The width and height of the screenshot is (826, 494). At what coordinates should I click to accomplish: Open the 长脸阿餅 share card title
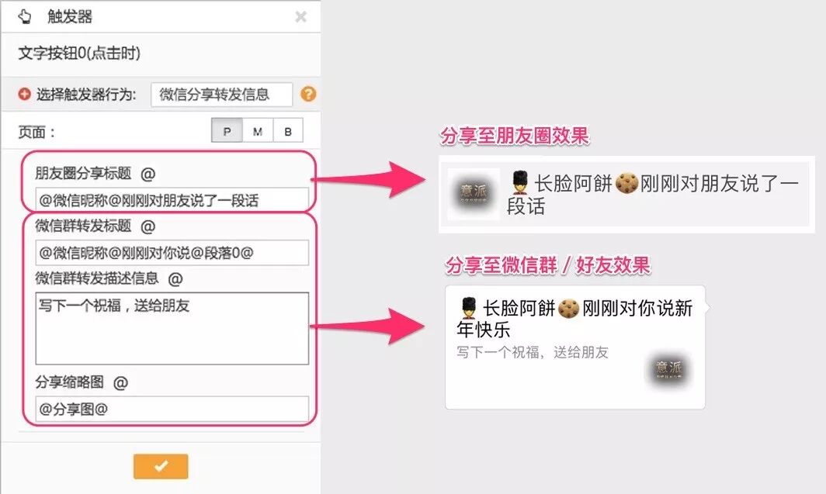(x=575, y=319)
